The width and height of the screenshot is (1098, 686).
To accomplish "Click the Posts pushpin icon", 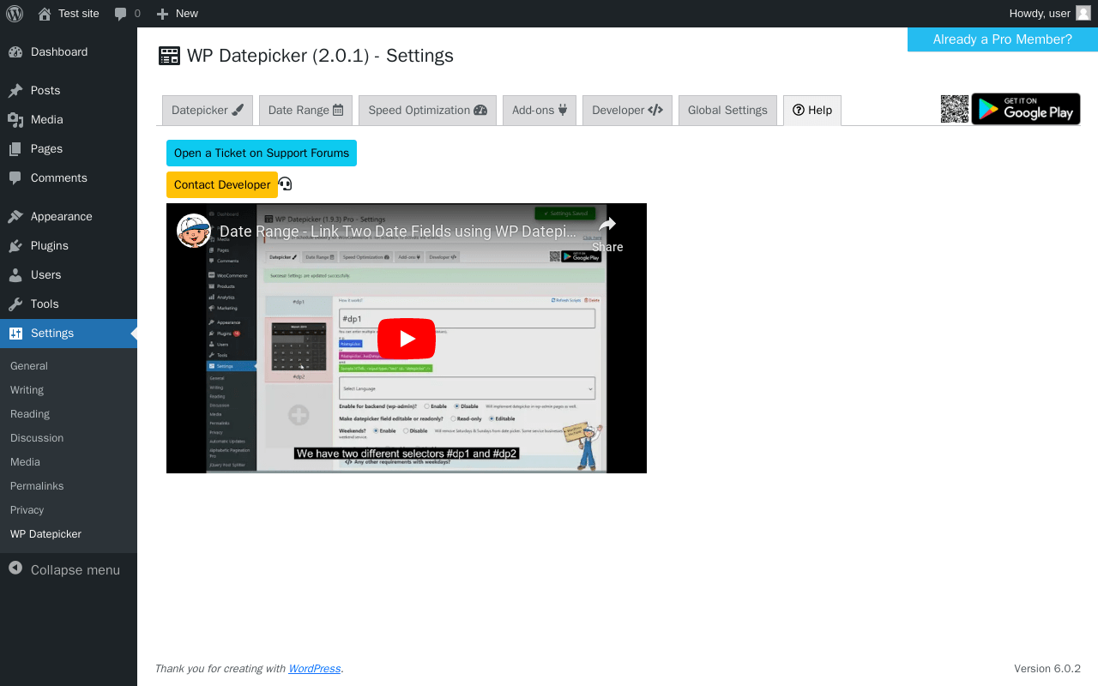I will pyautogui.click(x=15, y=91).
